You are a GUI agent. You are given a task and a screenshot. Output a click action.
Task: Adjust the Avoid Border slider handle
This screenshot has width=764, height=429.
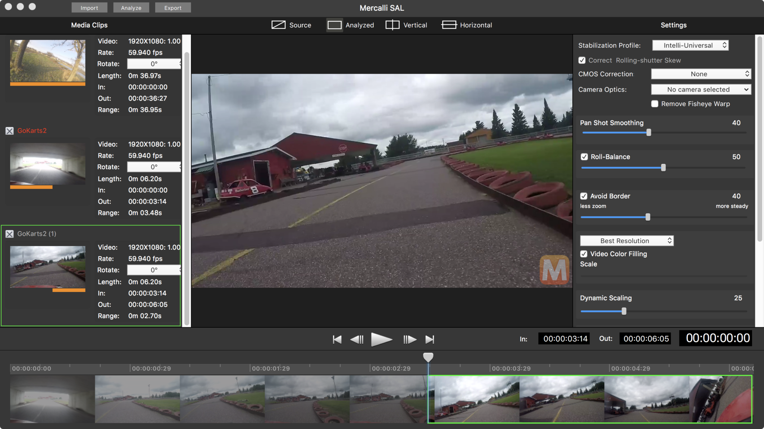point(648,217)
